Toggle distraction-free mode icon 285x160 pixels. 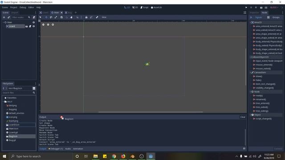pos(245,12)
